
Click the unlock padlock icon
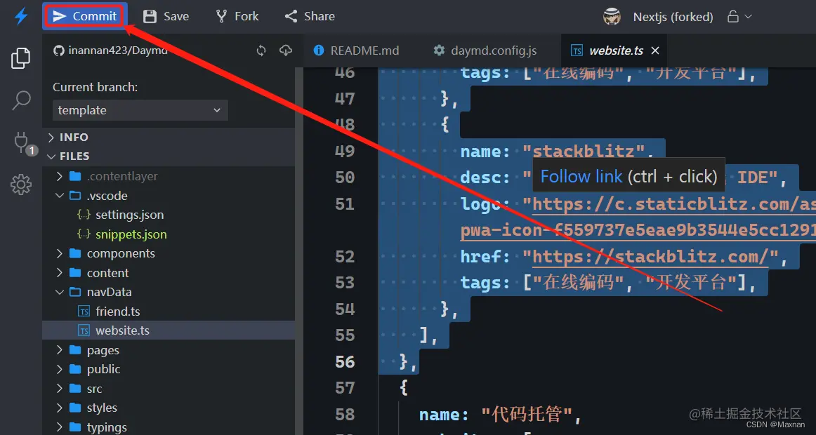(733, 16)
